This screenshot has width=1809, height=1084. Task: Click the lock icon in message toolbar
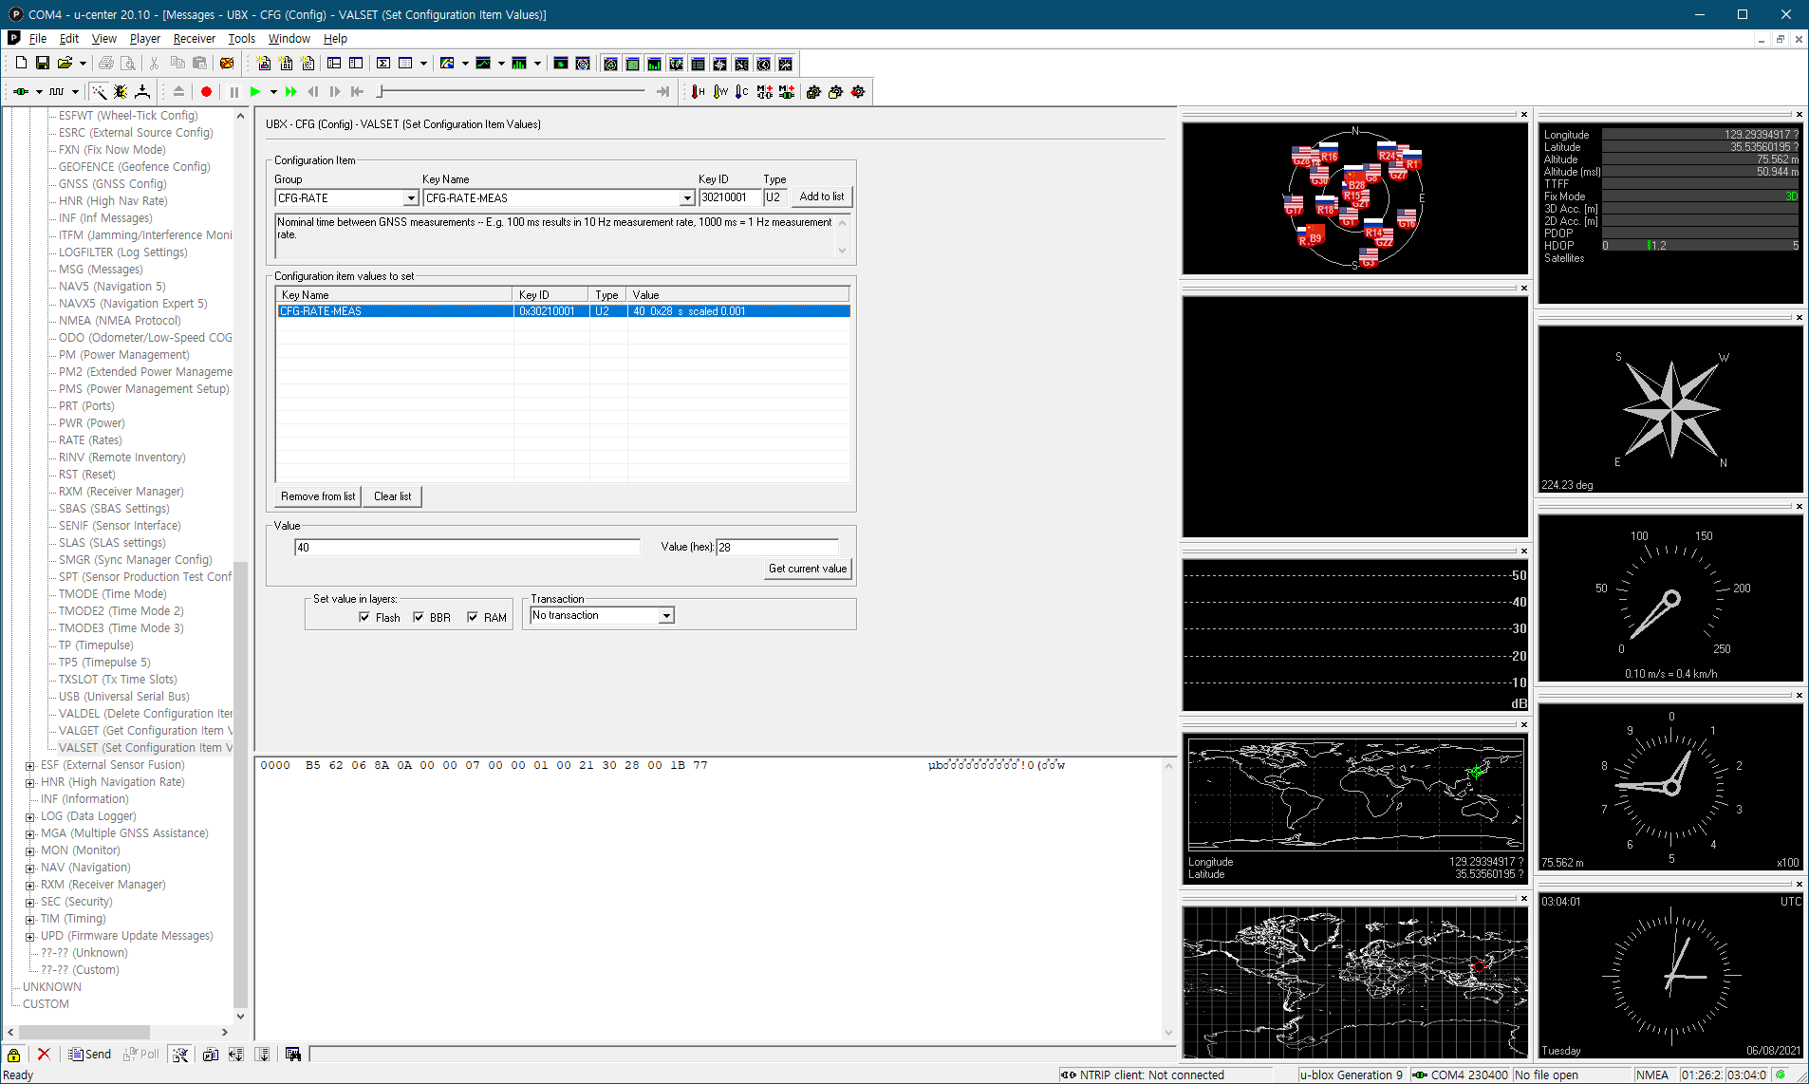pos(14,1055)
